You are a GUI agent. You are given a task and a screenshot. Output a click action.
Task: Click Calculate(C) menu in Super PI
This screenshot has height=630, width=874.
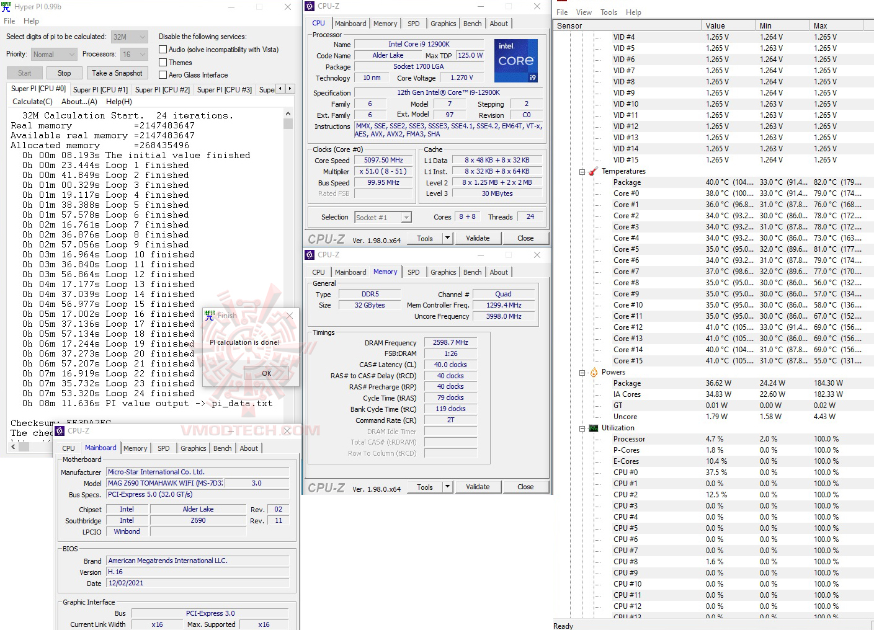coord(32,102)
